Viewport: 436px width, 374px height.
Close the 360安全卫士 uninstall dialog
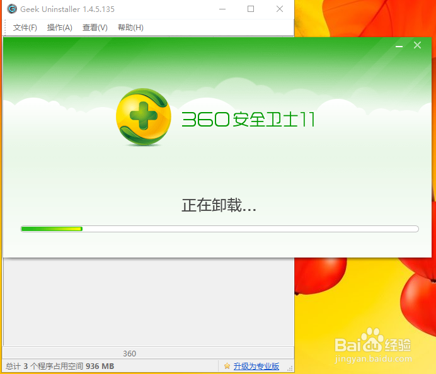[x=417, y=45]
